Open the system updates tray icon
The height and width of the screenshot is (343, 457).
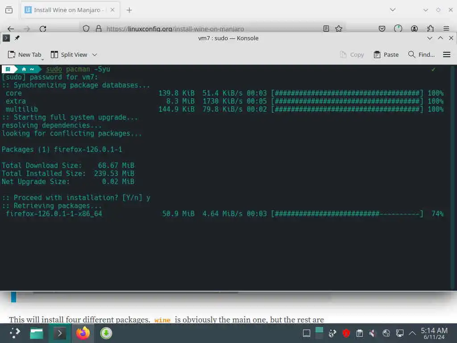click(x=332, y=333)
